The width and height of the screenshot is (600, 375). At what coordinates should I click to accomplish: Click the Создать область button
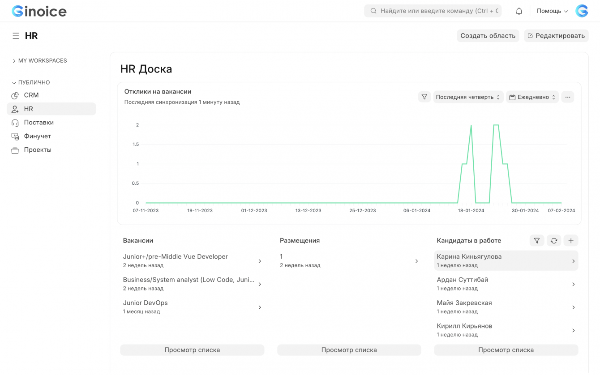(488, 36)
